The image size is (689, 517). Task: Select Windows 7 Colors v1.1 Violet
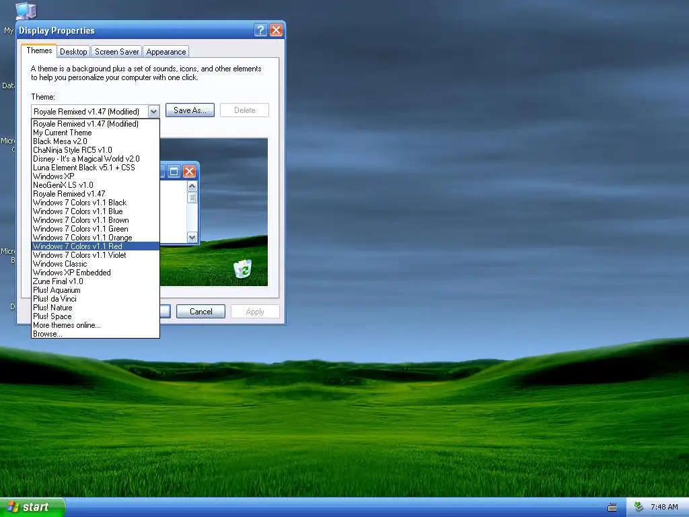(96, 255)
